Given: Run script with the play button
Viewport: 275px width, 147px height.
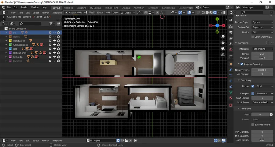Looking at the screenshot, I should click(x=135, y=141).
